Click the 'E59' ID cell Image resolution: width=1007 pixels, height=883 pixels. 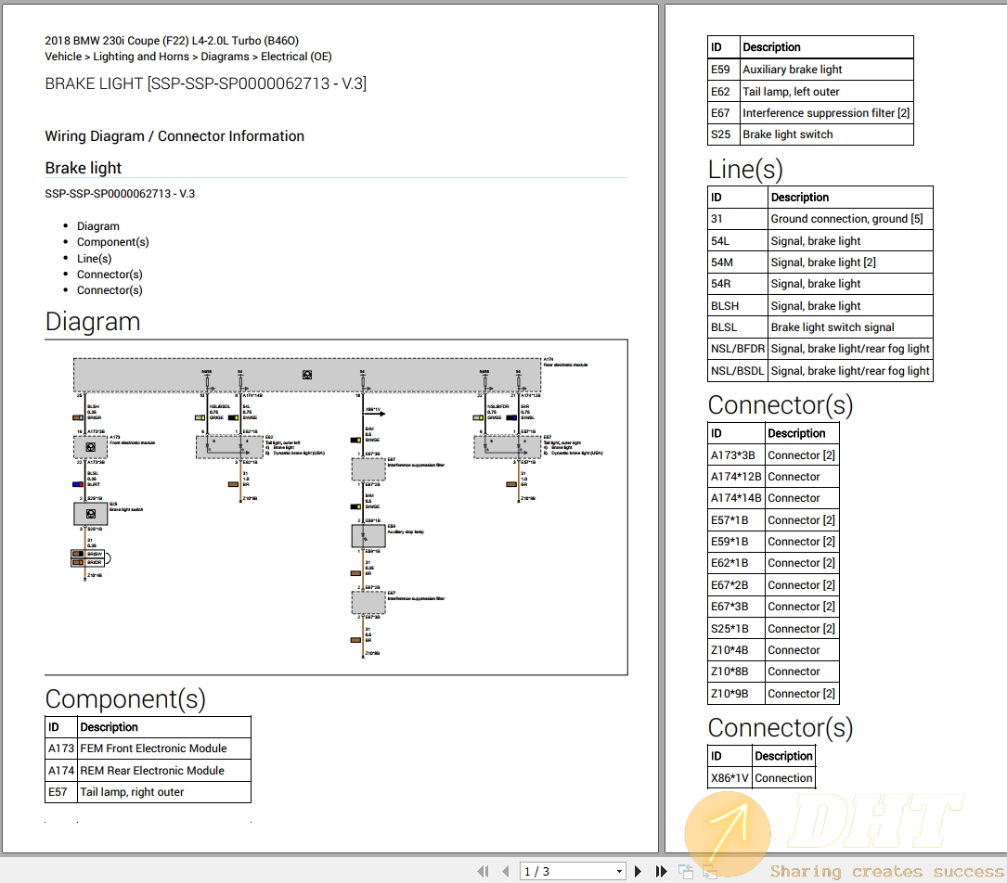tap(724, 70)
